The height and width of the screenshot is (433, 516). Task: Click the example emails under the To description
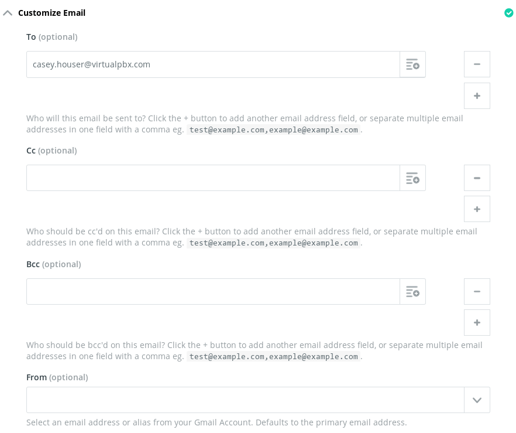pos(273,129)
